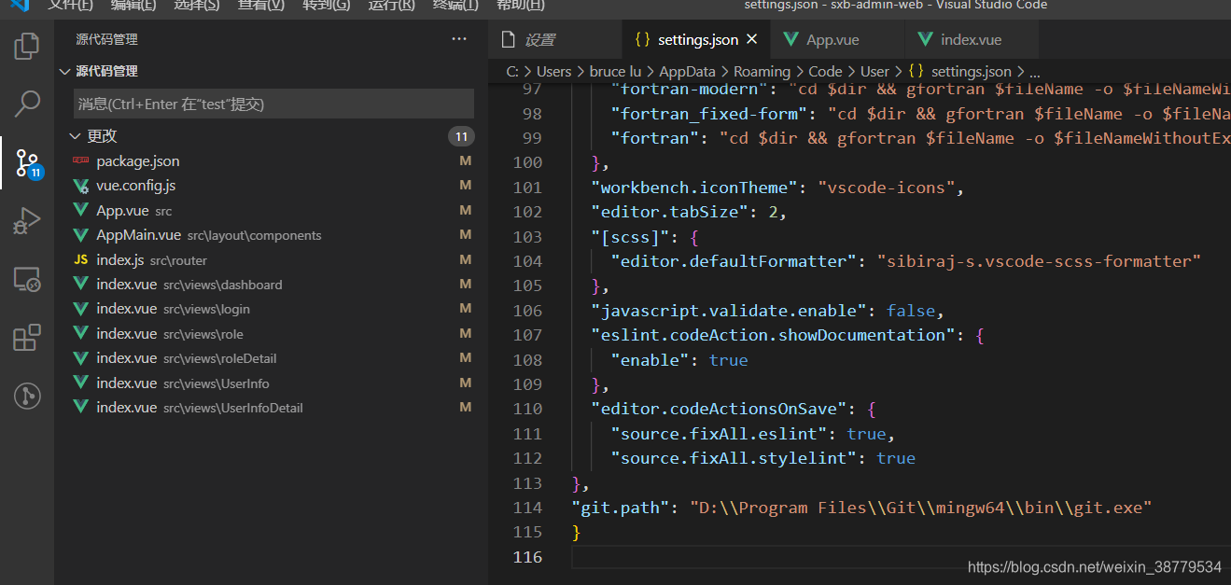Open the Explorer view in activity bar

[27, 45]
